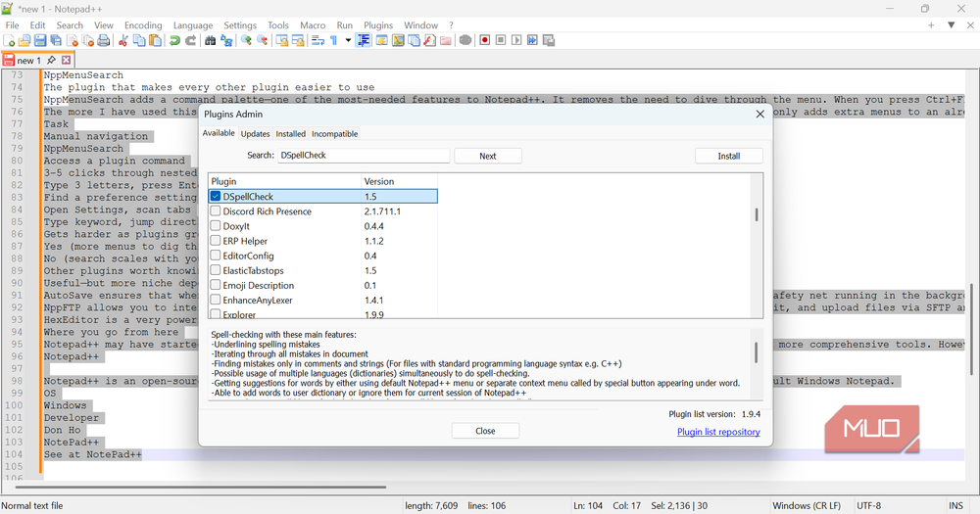
Task: Click Run macro multiple times icon
Action: coord(532,40)
